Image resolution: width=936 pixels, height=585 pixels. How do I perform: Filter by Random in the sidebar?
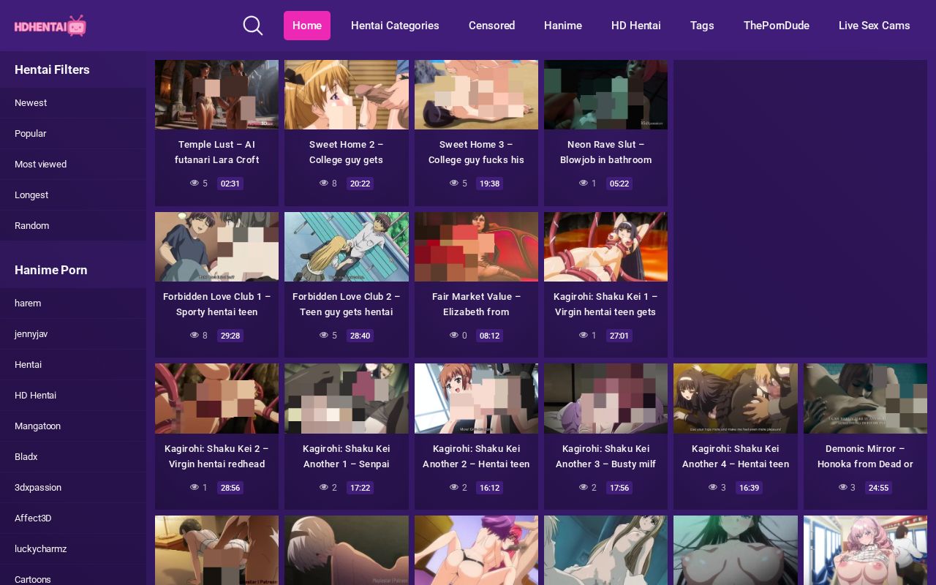[x=73, y=226]
